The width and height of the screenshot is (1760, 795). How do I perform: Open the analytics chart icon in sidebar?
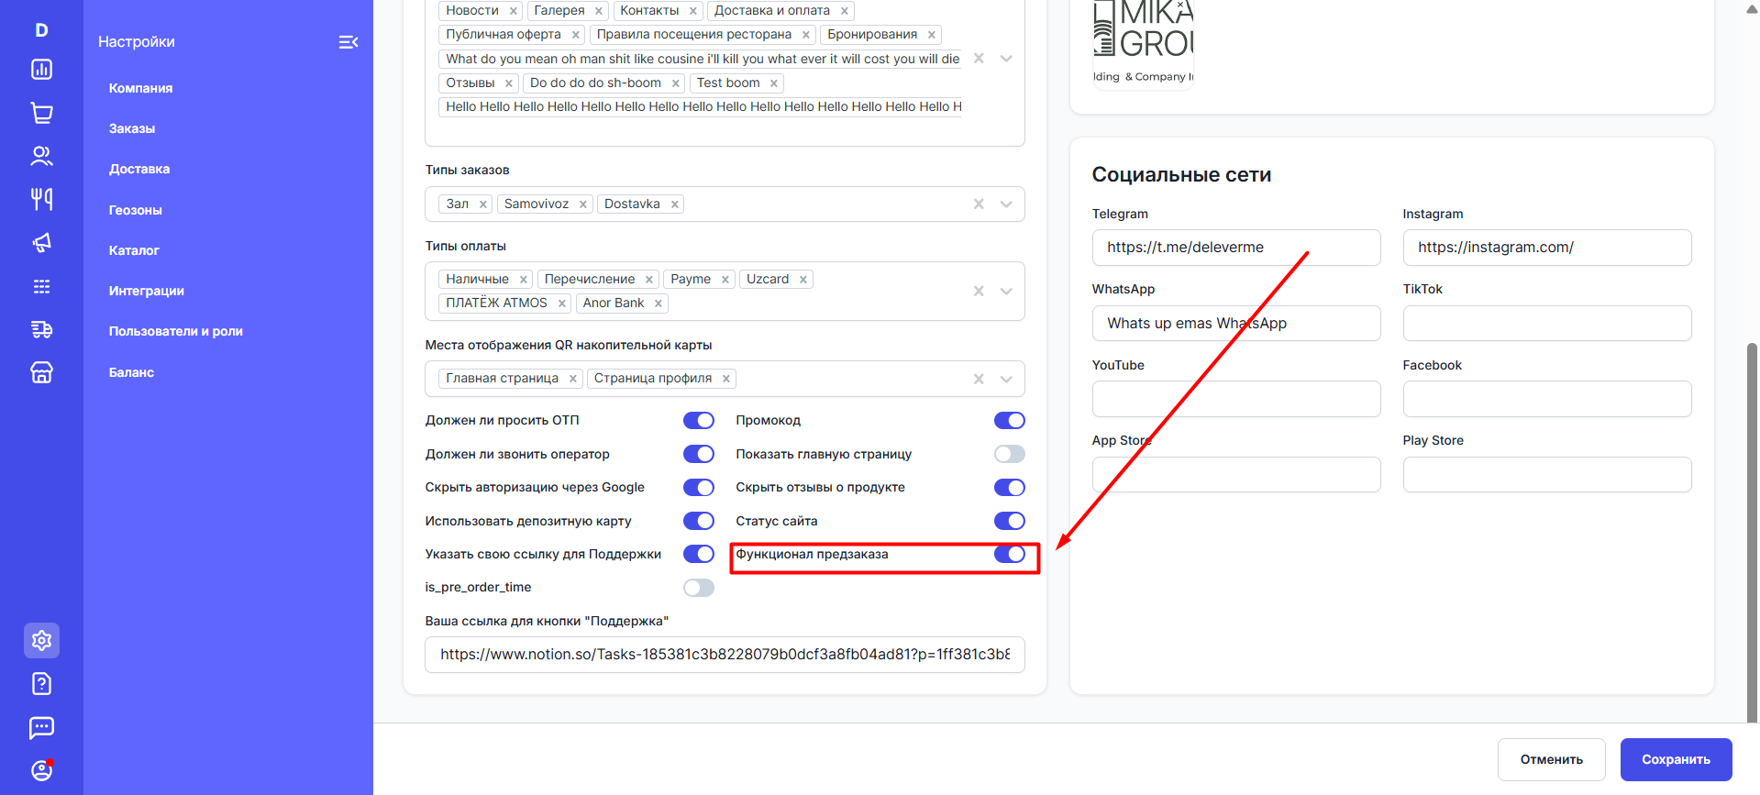coord(41,70)
